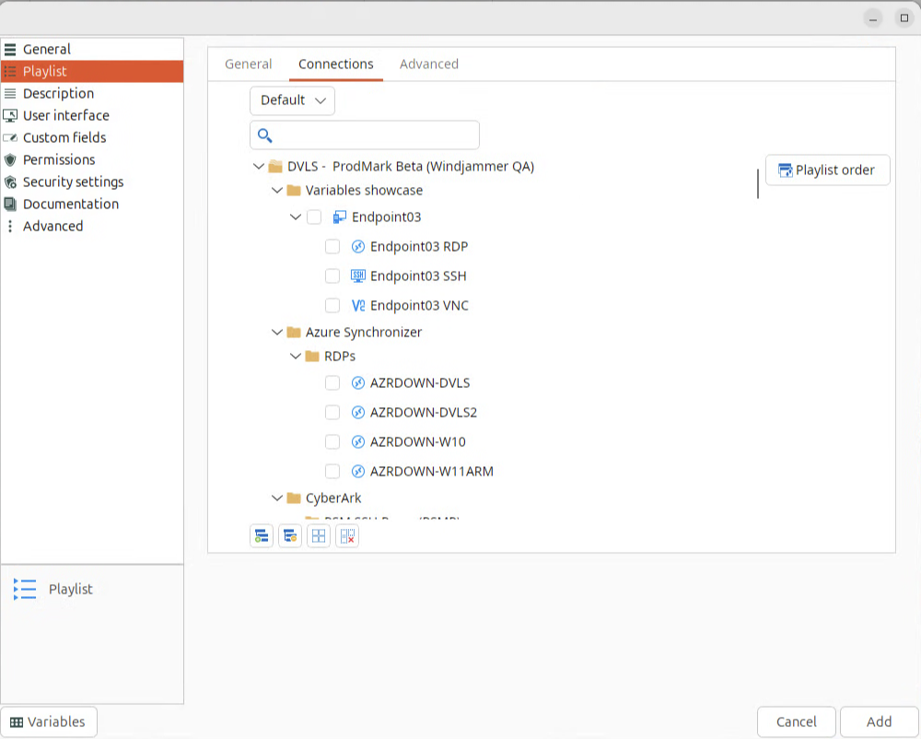
Task: Click the AZRDOWN-DVLS RDP icon
Action: (358, 383)
